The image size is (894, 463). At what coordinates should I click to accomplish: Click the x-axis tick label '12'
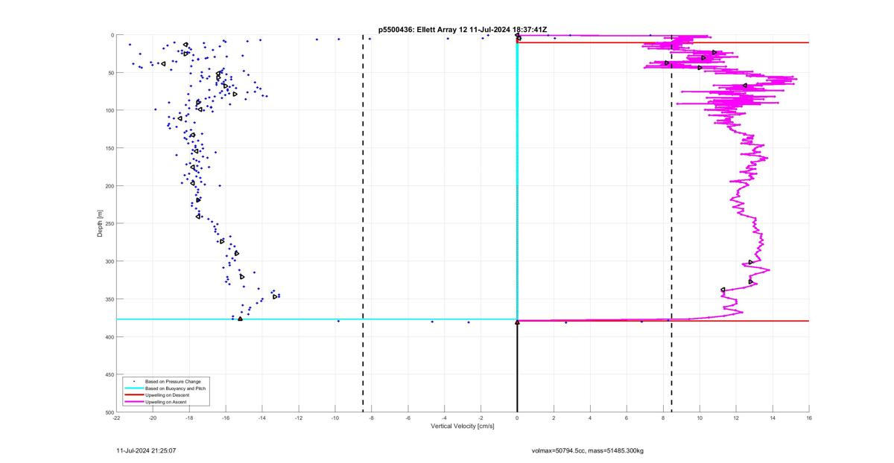[736, 418]
